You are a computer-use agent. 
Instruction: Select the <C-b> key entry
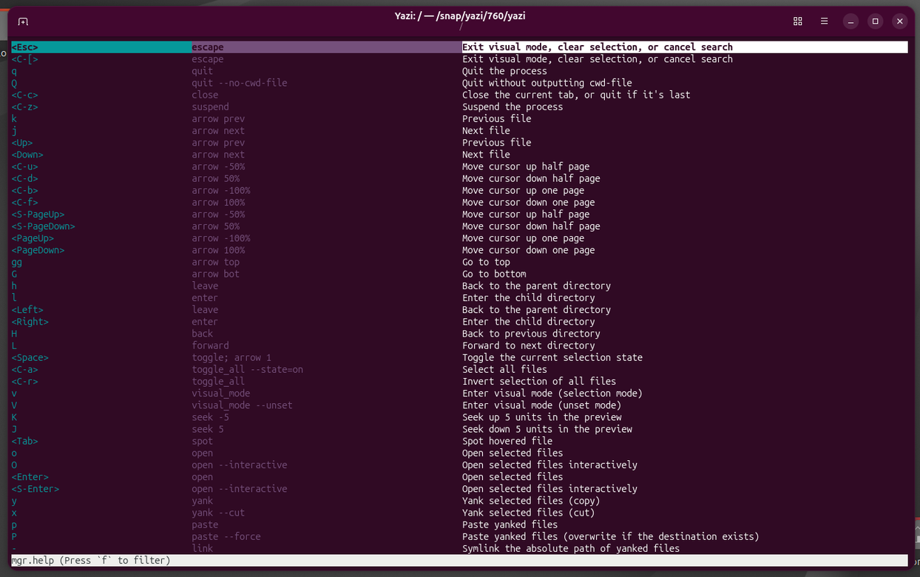tap(25, 190)
